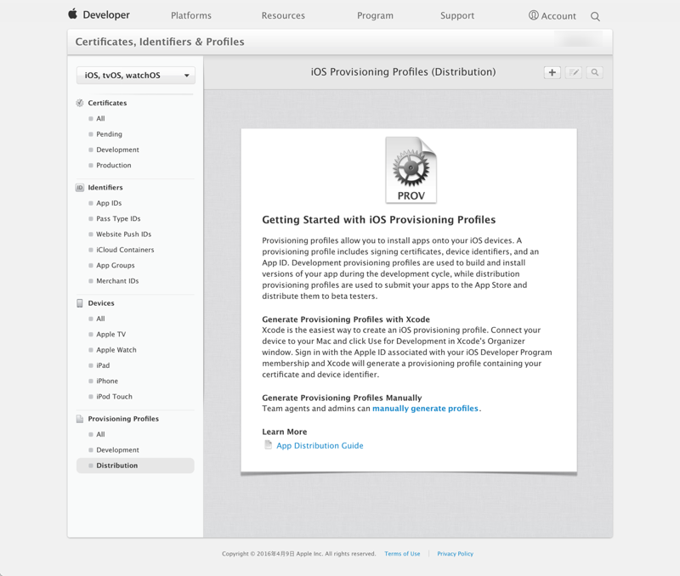
Task: Select Production certificates
Action: point(114,165)
